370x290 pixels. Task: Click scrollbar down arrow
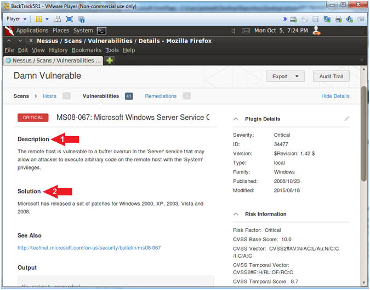click(364, 283)
